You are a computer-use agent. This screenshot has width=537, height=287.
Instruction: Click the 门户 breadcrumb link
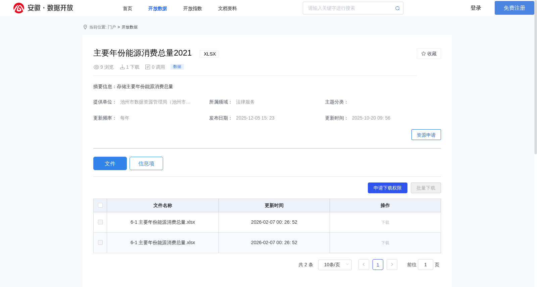point(112,27)
